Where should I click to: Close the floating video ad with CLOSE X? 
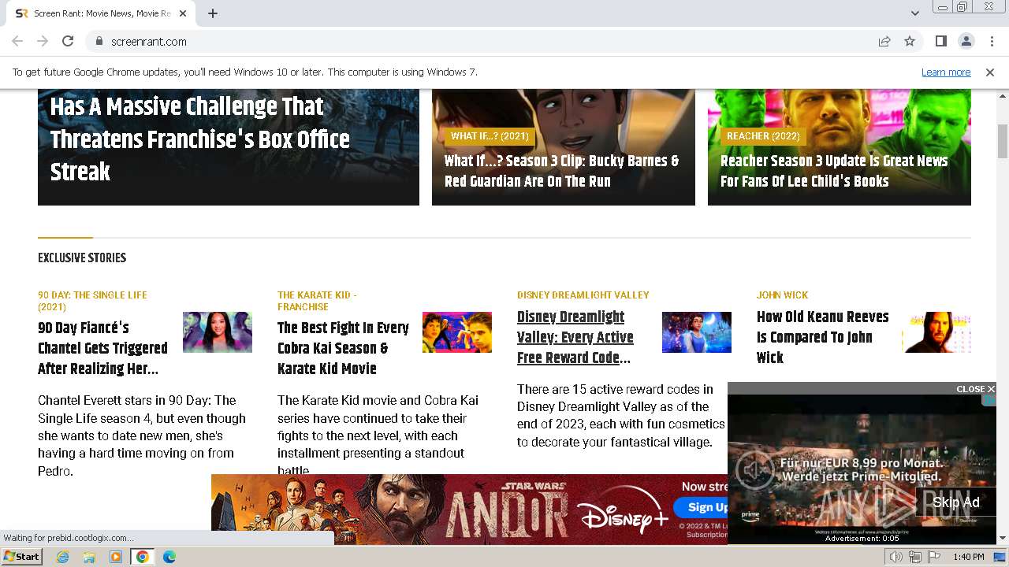click(975, 389)
